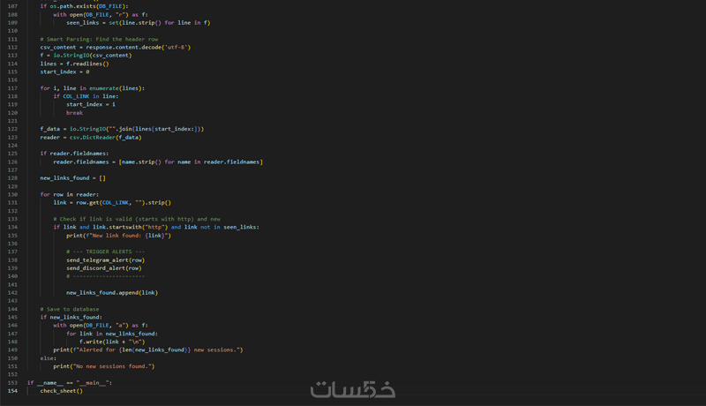Click the 'print(f"New link found' line
The height and width of the screenshot is (406, 706).
pyautogui.click(x=118, y=236)
